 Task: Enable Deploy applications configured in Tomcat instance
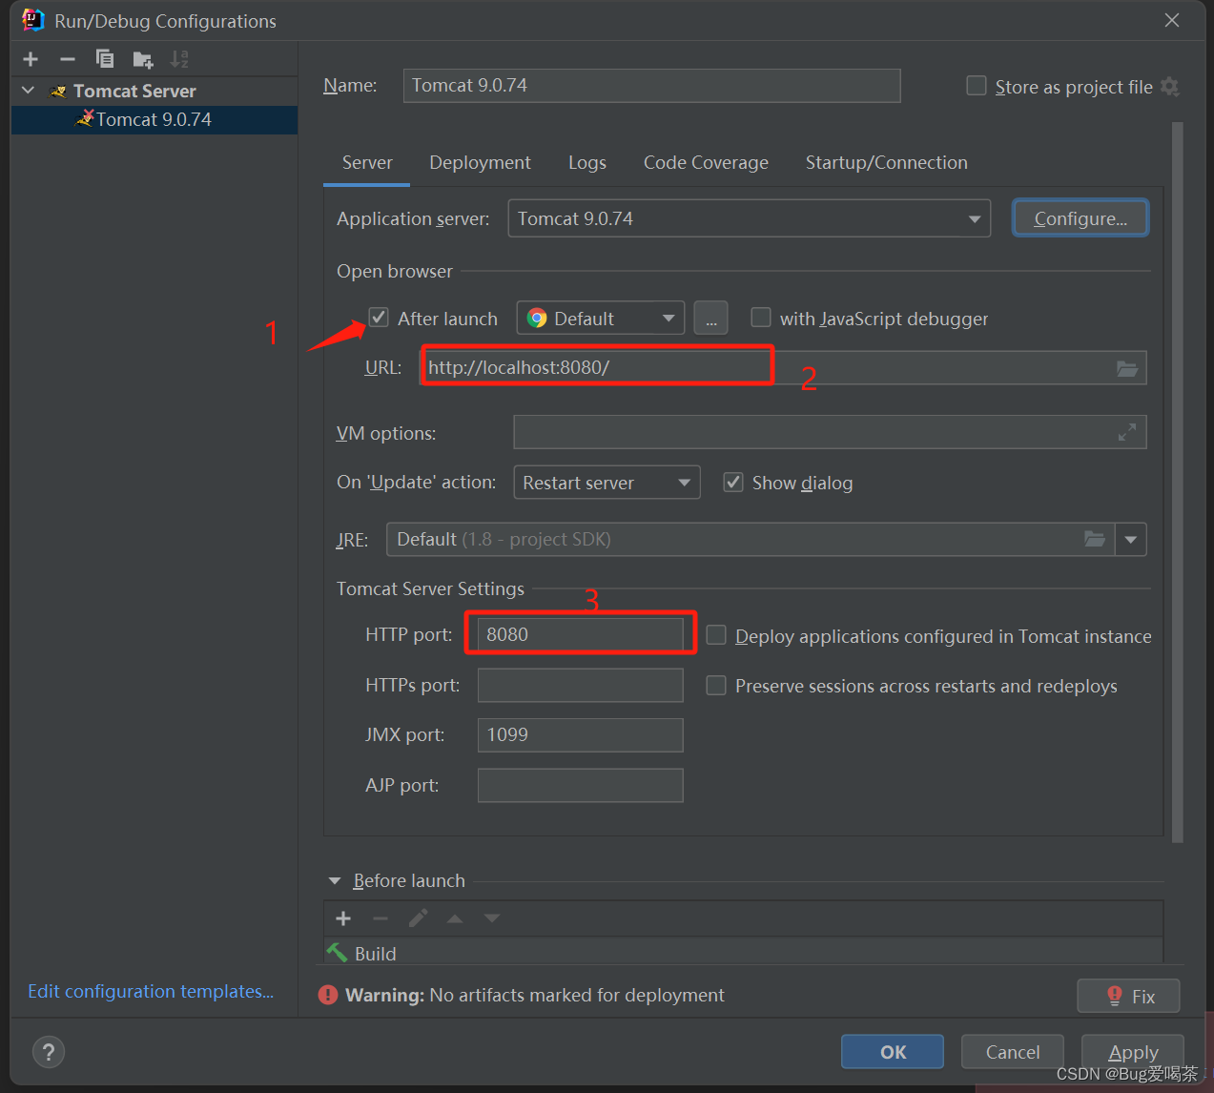(x=716, y=635)
